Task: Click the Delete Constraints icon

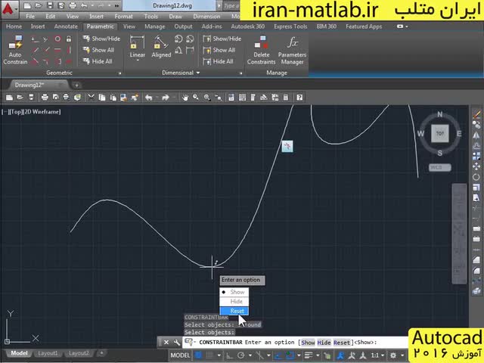Action: click(261, 50)
